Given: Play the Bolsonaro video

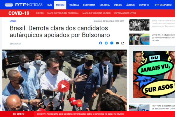Looking at the screenshot, I should [x=64, y=86].
